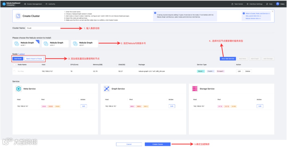Click the Add Meta button
287x147 pixels.
click(243, 59)
